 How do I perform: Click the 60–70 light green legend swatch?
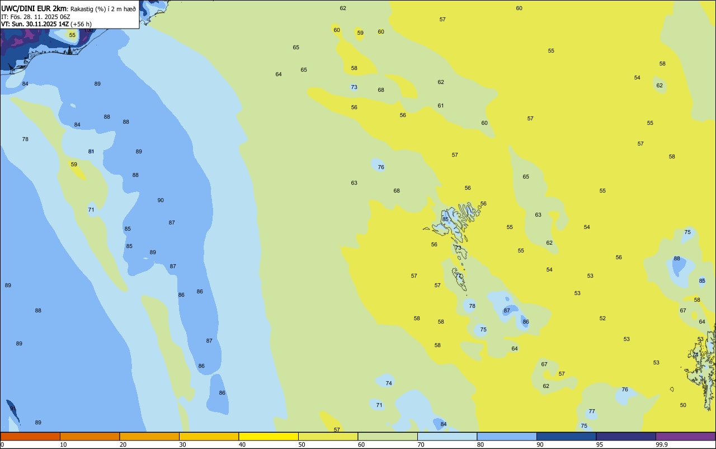click(x=388, y=436)
